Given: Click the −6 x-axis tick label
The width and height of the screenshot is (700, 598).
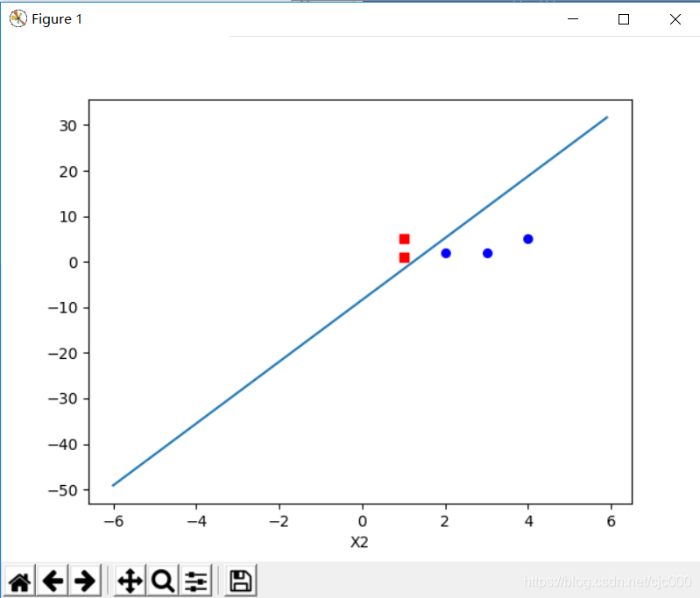Looking at the screenshot, I should coord(114,521).
